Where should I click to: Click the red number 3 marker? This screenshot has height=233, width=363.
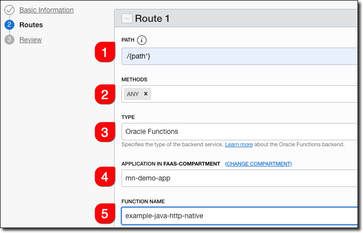click(x=105, y=132)
